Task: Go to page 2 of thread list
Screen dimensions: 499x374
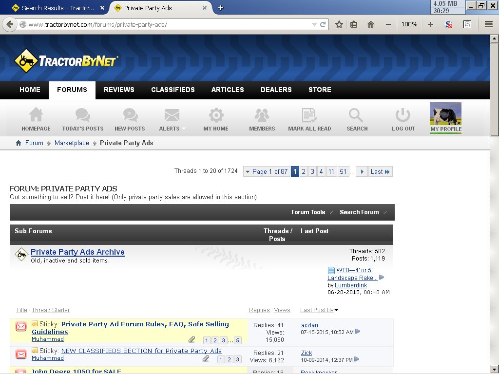Action: tap(304, 172)
